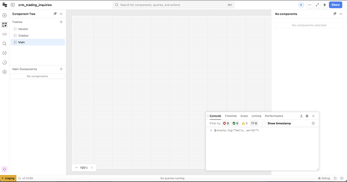Switch to the Performance tab
The image size is (347, 182).
pos(274,116)
